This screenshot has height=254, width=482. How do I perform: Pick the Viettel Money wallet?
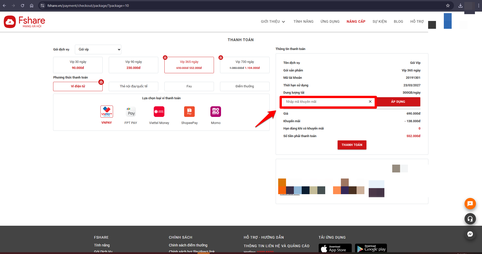tap(159, 112)
